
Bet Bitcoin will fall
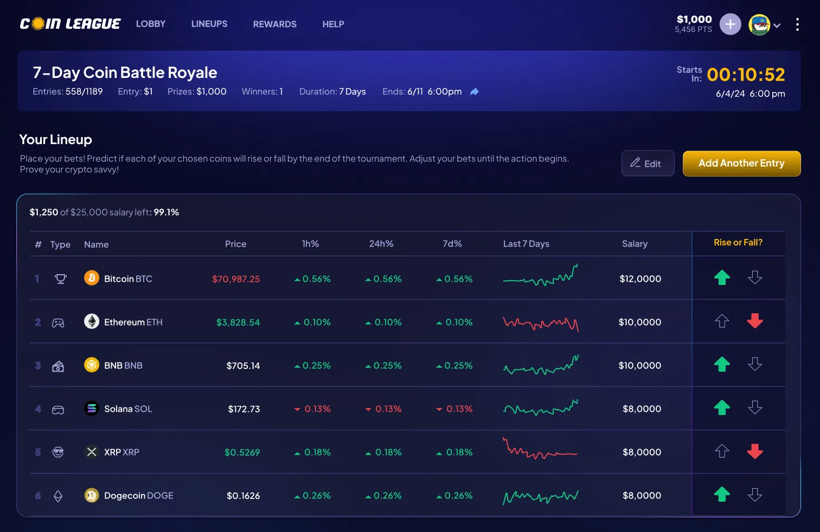click(755, 278)
